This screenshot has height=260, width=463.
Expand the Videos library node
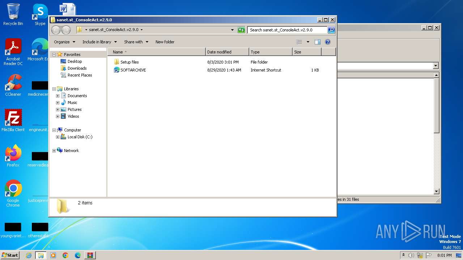pyautogui.click(x=58, y=116)
